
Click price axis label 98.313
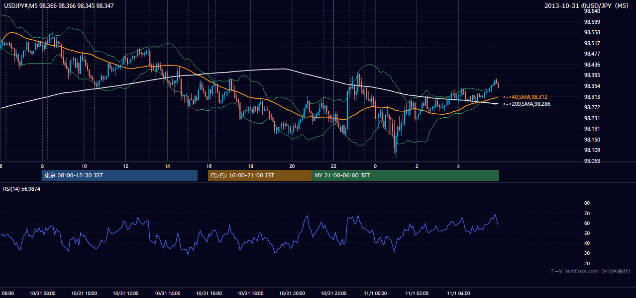click(x=592, y=97)
